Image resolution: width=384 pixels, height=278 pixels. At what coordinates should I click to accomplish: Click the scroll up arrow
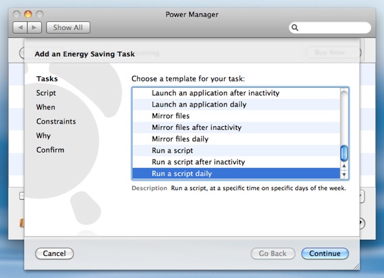[344, 166]
